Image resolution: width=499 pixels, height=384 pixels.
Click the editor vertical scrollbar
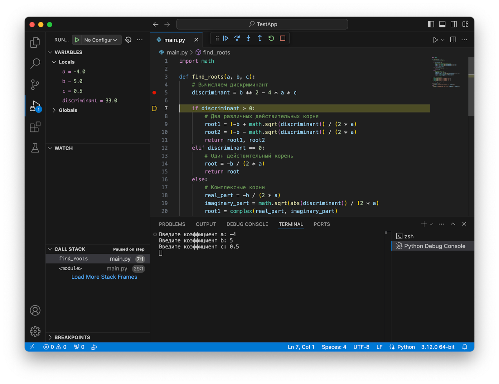[x=471, y=86]
